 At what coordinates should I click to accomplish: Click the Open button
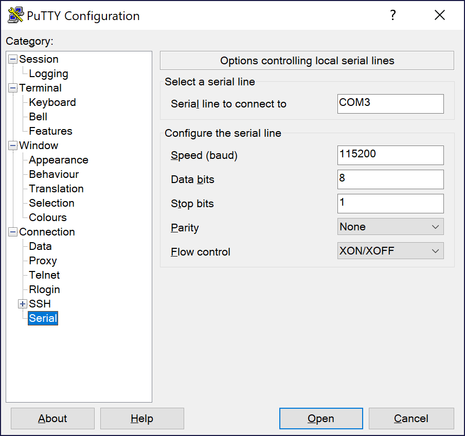(321, 419)
